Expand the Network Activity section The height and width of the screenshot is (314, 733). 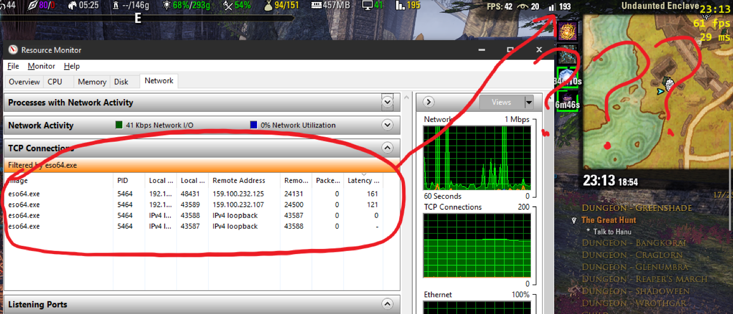pos(388,125)
